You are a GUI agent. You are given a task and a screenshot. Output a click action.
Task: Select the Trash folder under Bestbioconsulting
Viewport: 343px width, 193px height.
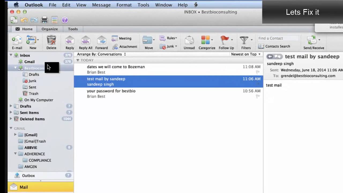pyautogui.click(x=33, y=94)
